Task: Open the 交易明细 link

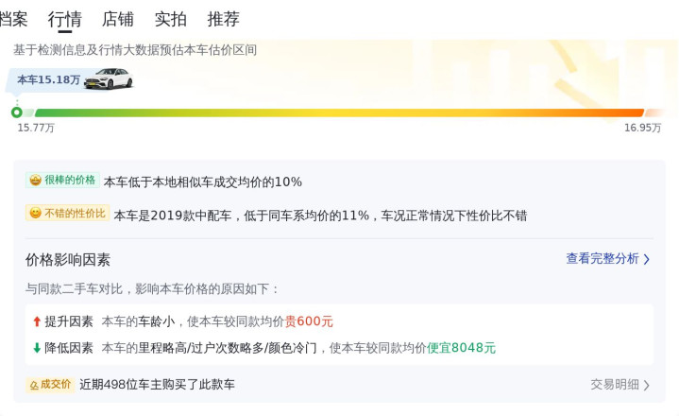Action: click(615, 385)
